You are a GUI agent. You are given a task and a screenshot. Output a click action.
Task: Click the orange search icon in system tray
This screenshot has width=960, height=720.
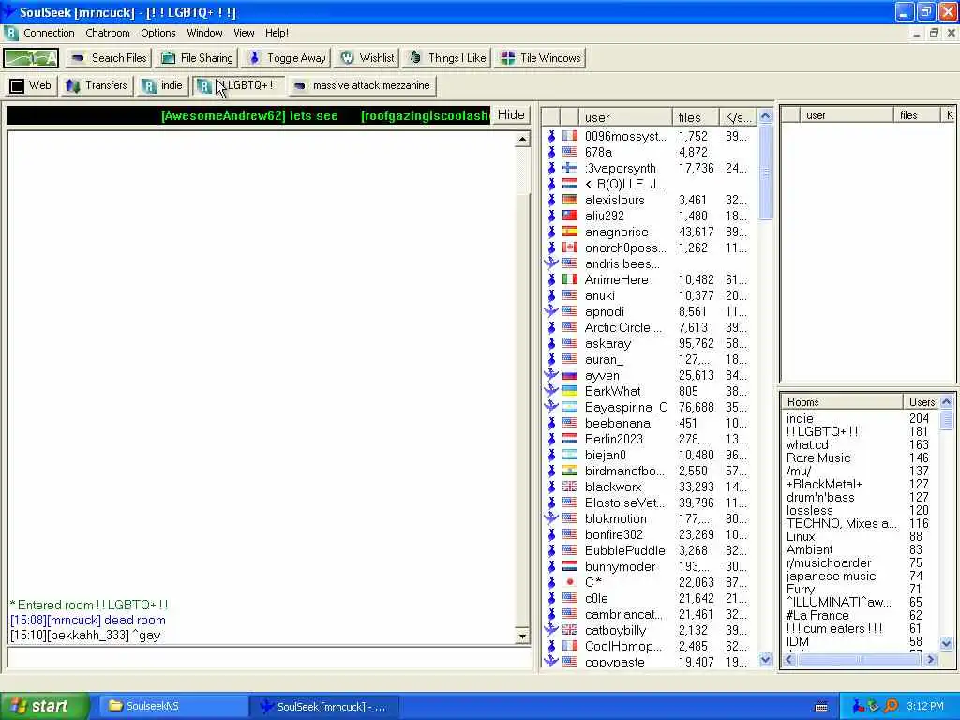click(891, 706)
